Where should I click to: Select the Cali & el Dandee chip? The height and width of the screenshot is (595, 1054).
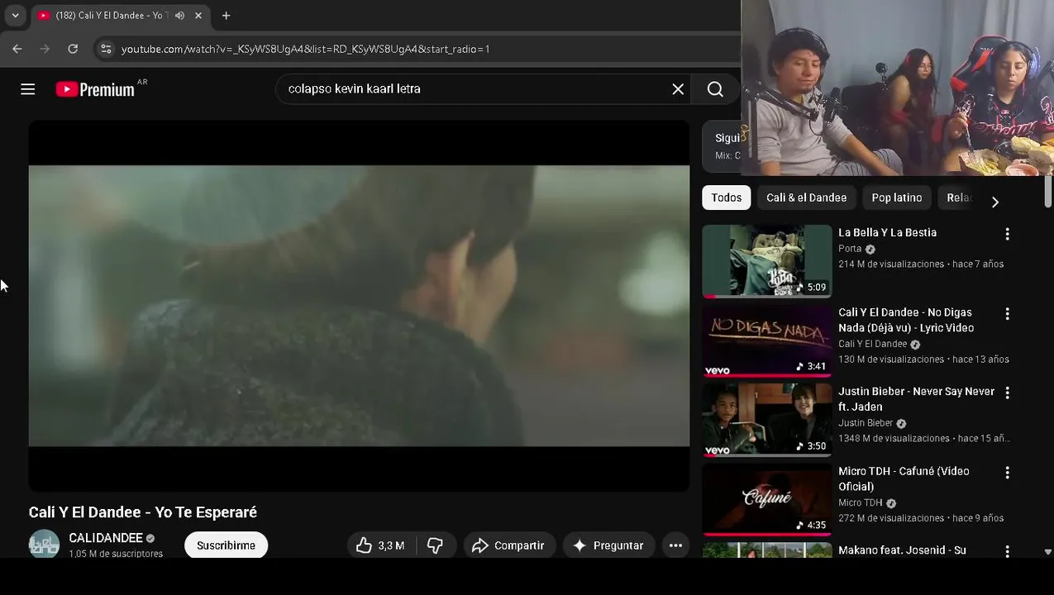pos(806,198)
